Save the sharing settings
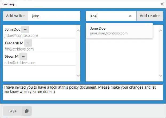This screenshot has height=118, width=166. pos(12,111)
